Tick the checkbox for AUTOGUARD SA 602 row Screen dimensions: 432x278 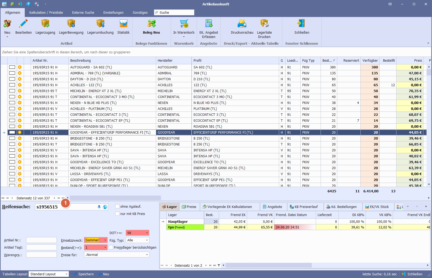[x=12, y=67]
